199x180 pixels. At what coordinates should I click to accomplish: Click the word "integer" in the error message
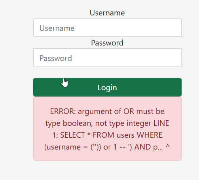(139, 123)
